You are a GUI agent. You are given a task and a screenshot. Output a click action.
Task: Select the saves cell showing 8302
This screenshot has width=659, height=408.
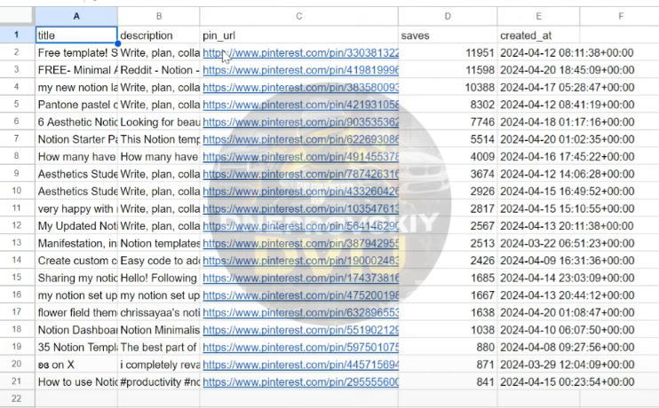(x=448, y=105)
